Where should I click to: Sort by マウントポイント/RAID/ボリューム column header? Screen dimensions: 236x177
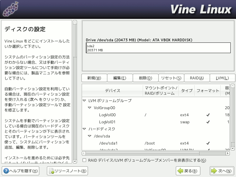point(161,91)
